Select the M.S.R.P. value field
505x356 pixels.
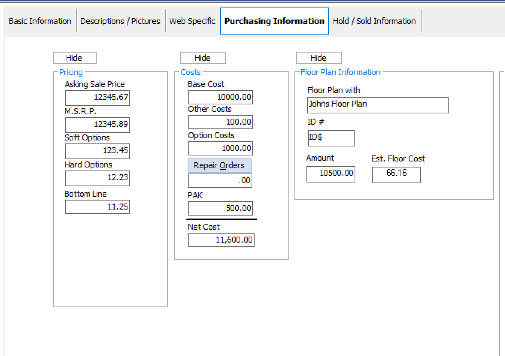[x=97, y=125]
